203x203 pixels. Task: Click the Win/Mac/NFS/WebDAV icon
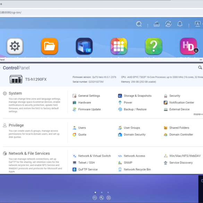(166, 156)
